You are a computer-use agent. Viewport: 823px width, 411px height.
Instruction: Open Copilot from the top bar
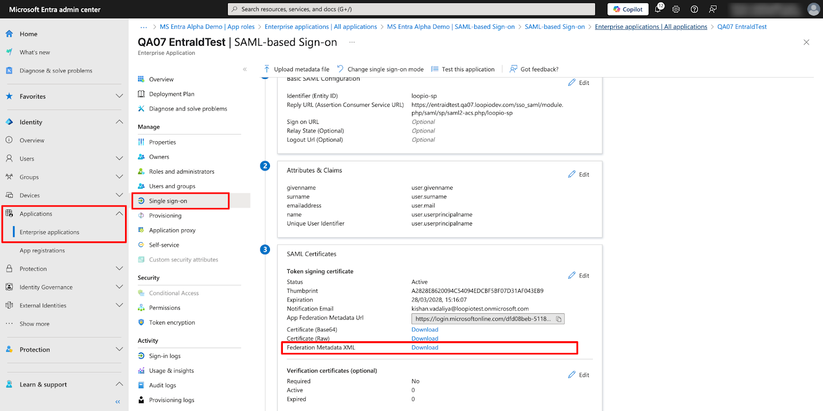pos(628,9)
